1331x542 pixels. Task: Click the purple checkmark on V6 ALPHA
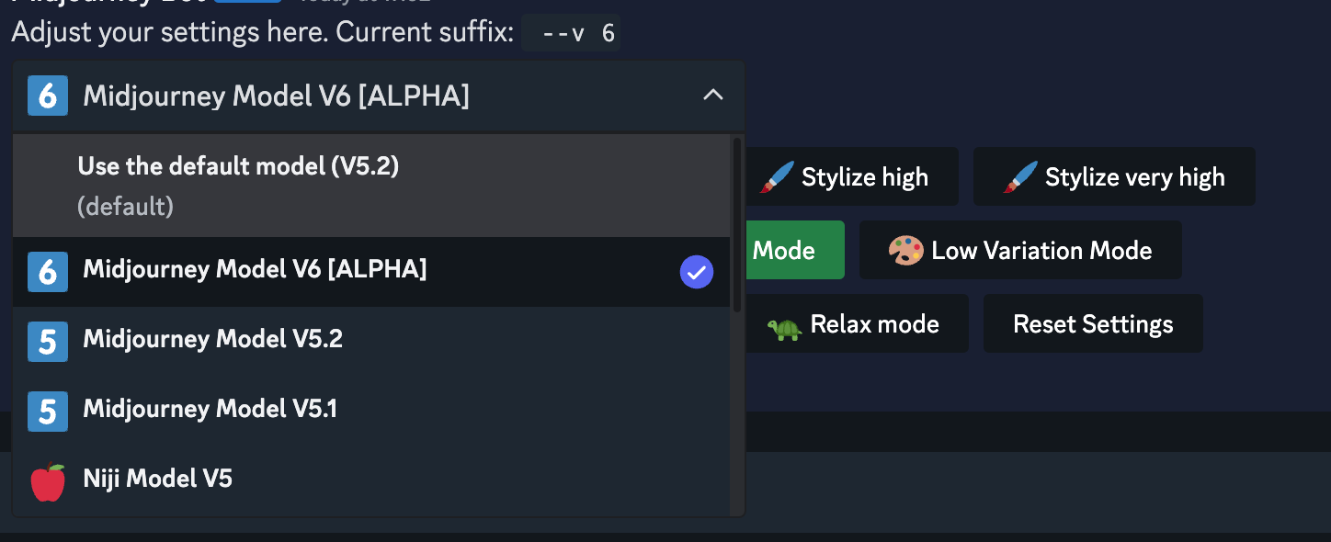pos(697,272)
